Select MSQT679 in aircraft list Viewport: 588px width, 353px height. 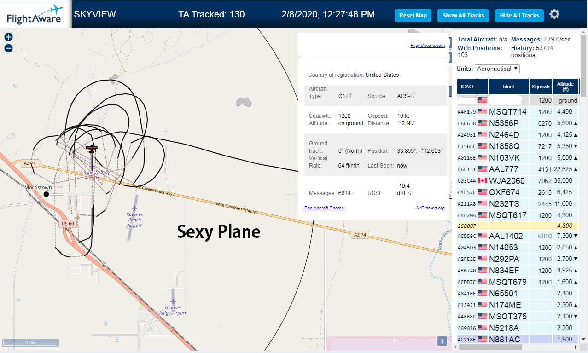[x=518, y=282]
